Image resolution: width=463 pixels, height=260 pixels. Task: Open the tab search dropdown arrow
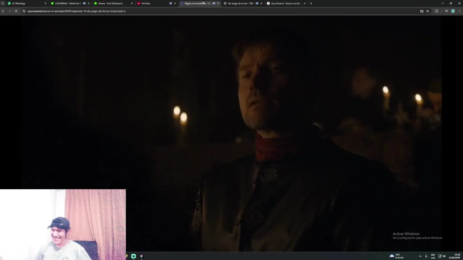(x=3, y=3)
